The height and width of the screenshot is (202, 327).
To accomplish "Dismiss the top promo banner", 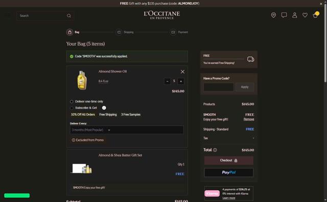I will point(321,4).
